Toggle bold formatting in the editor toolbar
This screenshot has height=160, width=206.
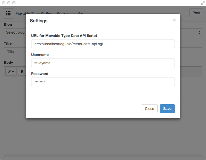(22, 72)
